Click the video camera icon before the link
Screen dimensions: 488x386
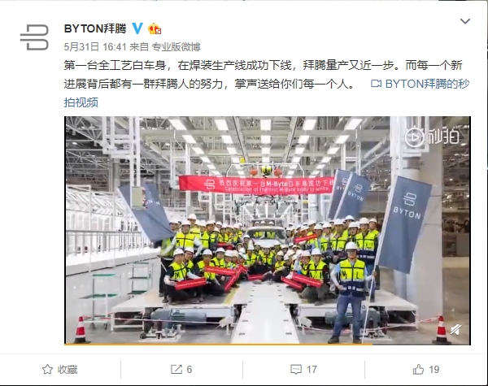[x=377, y=84]
